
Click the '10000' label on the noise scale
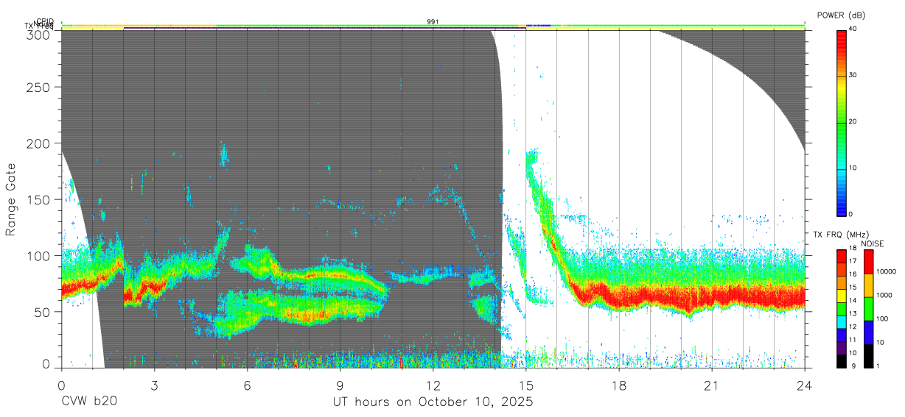pyautogui.click(x=887, y=272)
